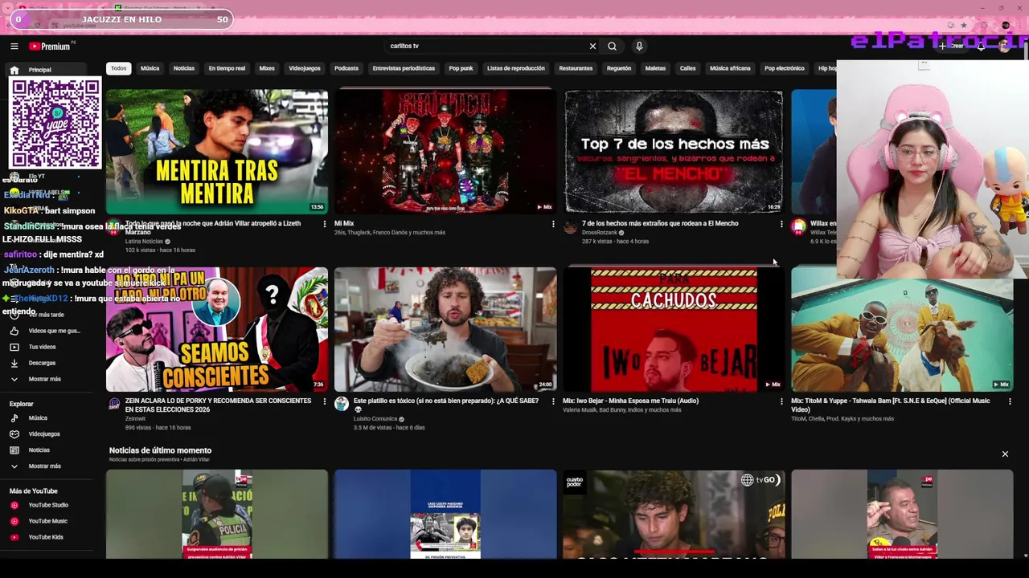Run the search with the magnifier icon
This screenshot has height=578, width=1029.
pyautogui.click(x=612, y=47)
